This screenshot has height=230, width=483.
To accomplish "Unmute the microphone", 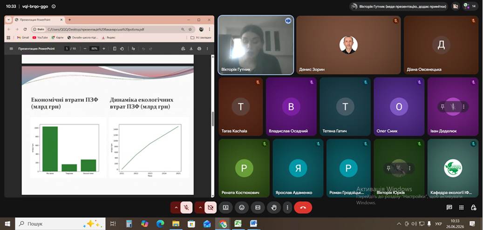I will click(x=186, y=208).
